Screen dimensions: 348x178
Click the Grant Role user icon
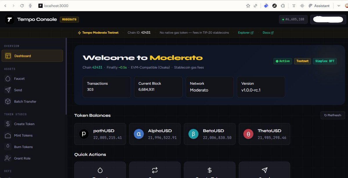coord(8,158)
